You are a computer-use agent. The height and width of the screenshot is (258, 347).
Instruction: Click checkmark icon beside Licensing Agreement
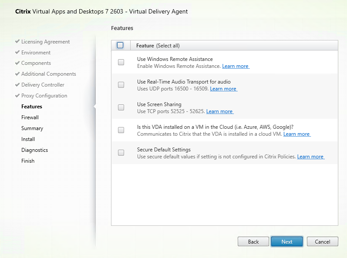coord(17,41)
